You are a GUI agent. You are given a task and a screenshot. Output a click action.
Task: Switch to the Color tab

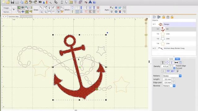point(171,59)
